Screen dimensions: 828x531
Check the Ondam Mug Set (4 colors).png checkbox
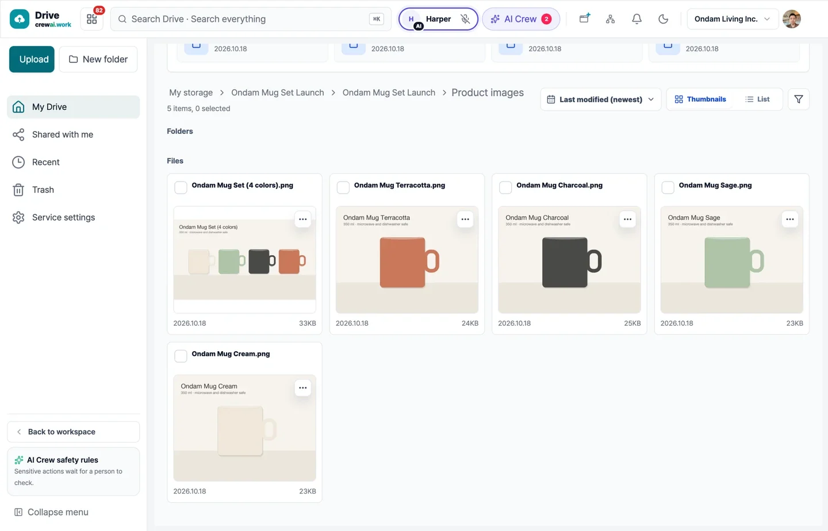coord(181,187)
